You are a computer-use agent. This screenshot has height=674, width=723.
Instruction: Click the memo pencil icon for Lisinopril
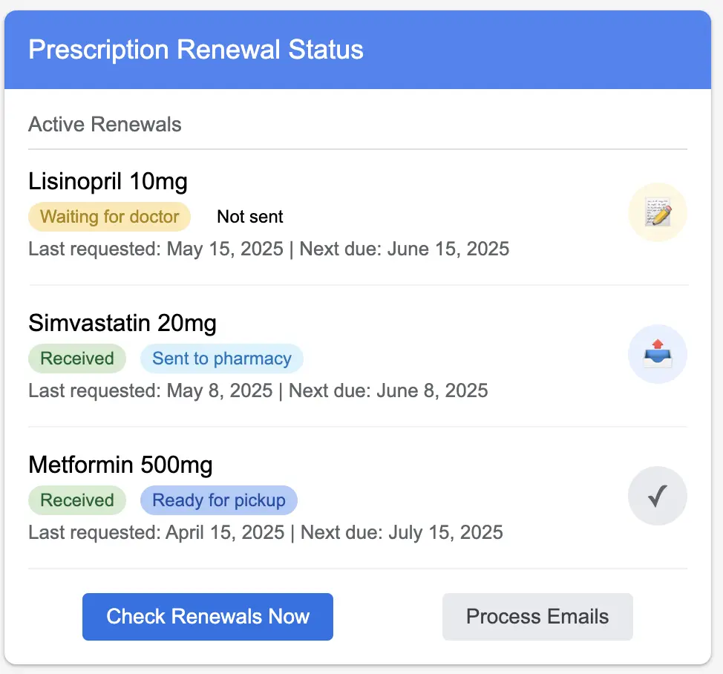[x=658, y=212]
